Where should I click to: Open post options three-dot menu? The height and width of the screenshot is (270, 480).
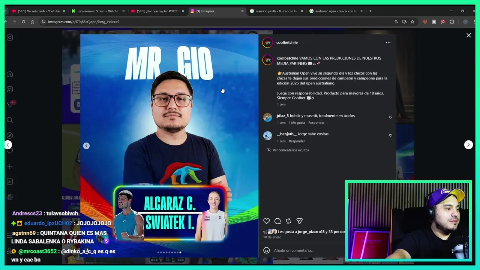click(388, 42)
